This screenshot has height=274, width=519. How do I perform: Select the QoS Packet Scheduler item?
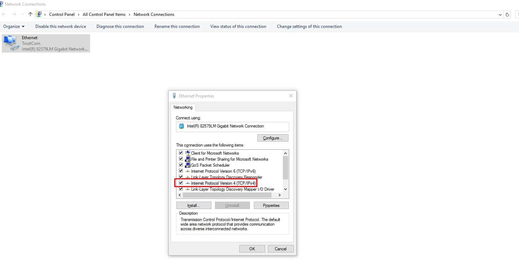pos(210,165)
